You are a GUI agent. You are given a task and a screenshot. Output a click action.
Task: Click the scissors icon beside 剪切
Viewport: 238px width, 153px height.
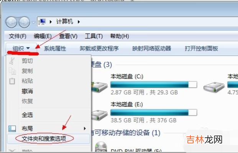click(12, 61)
